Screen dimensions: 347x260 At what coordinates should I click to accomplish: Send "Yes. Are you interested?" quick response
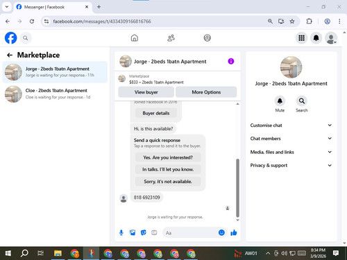[168, 157]
